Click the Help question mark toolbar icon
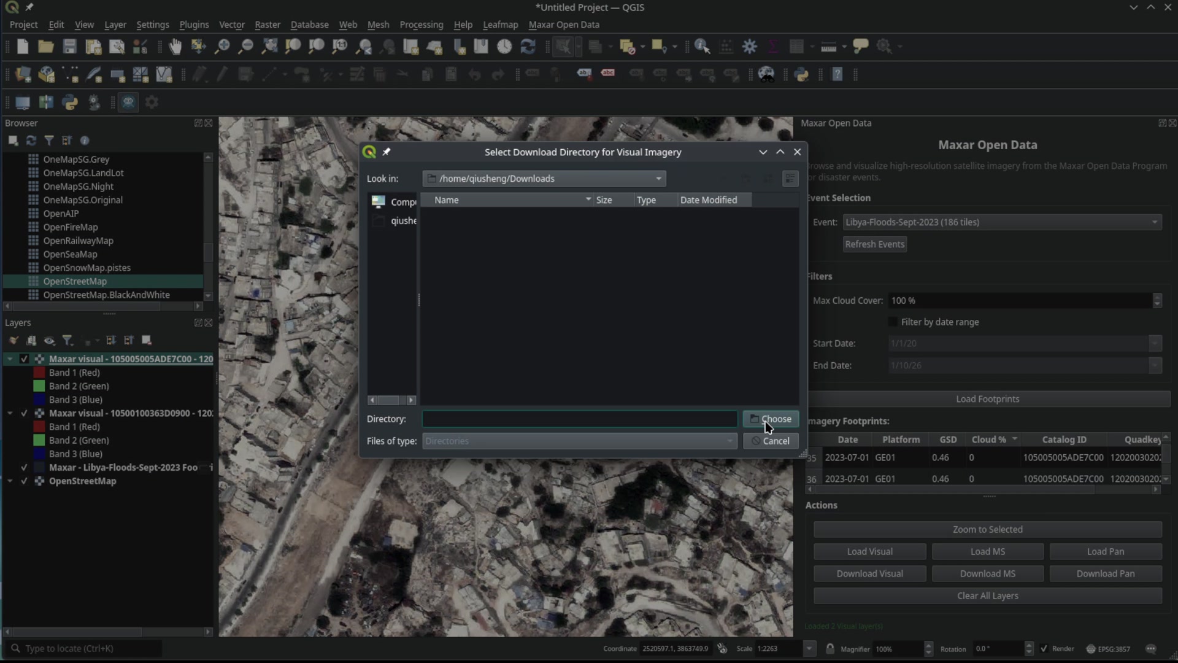The width and height of the screenshot is (1178, 663). click(837, 75)
